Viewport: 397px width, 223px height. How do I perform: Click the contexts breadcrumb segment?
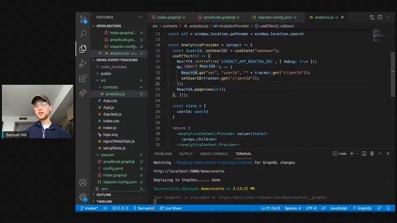point(170,26)
